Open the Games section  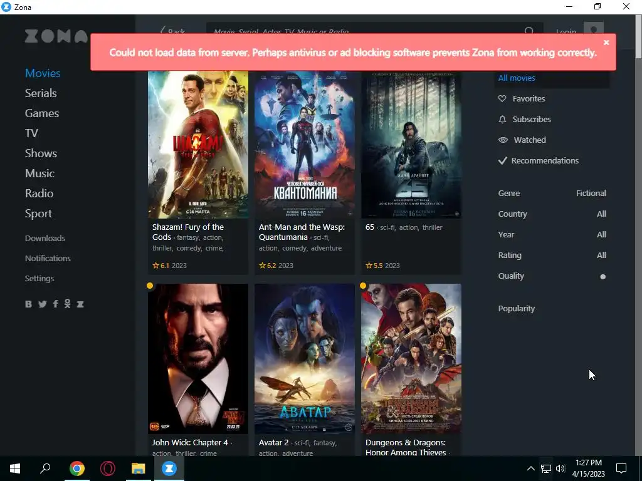tap(42, 113)
